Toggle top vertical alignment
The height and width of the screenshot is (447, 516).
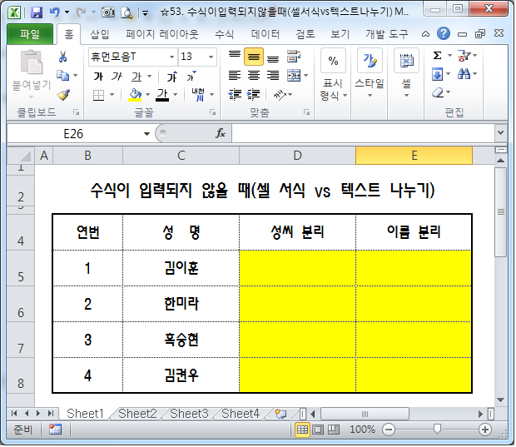pos(235,57)
